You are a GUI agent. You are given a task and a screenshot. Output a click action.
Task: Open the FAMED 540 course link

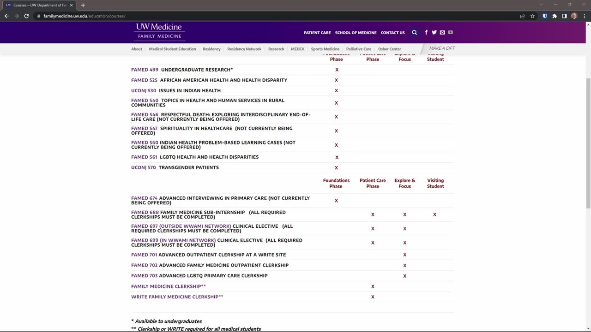(145, 101)
